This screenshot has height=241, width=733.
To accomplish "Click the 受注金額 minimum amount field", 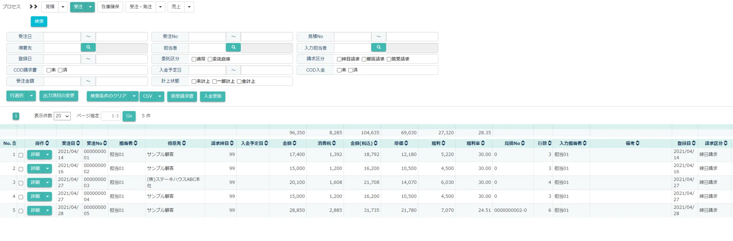I will point(62,81).
